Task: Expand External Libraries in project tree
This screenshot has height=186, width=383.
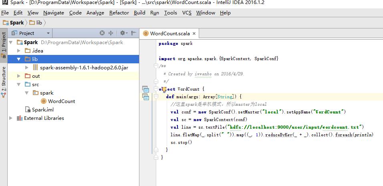Action: (11, 118)
